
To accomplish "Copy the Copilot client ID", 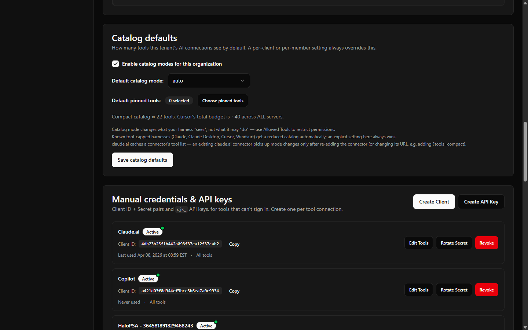I will 234,291.
